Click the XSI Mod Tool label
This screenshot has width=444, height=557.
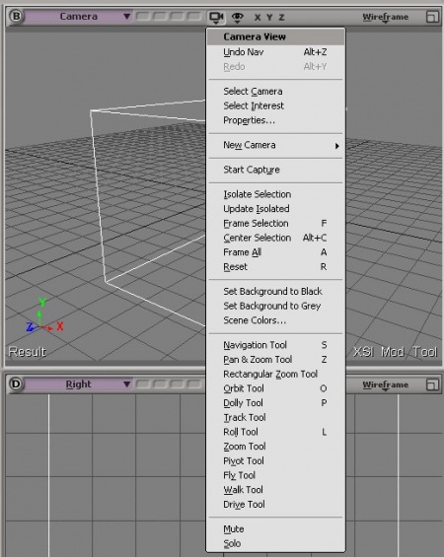396,352
